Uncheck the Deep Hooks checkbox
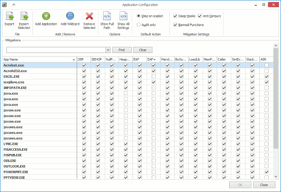This screenshot has height=192, width=281. pyautogui.click(x=175, y=16)
